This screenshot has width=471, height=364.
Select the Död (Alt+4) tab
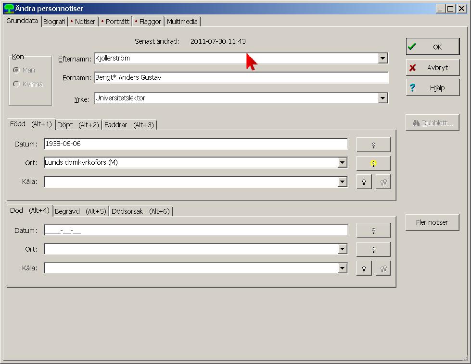coord(30,210)
